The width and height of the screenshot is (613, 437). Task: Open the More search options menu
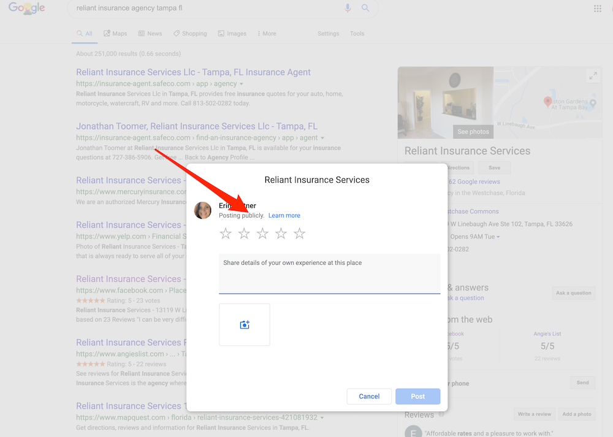[x=267, y=34]
